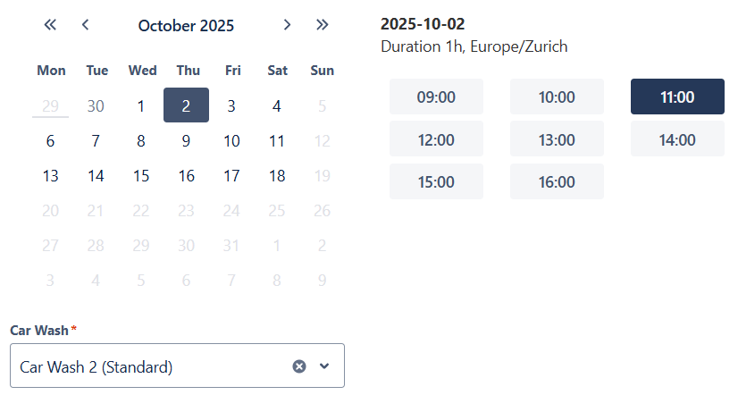Select September 30 in the calendar
738x395 pixels.
(96, 105)
